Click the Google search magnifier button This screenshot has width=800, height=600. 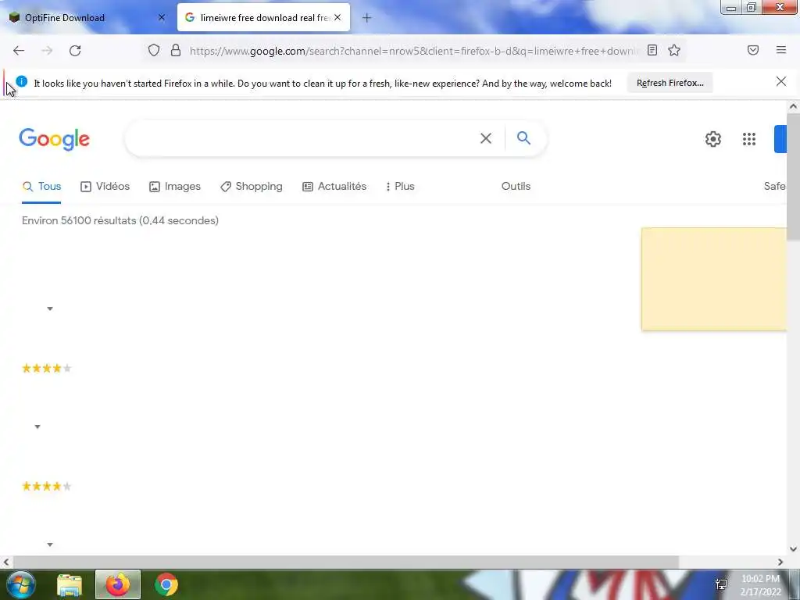click(x=523, y=137)
